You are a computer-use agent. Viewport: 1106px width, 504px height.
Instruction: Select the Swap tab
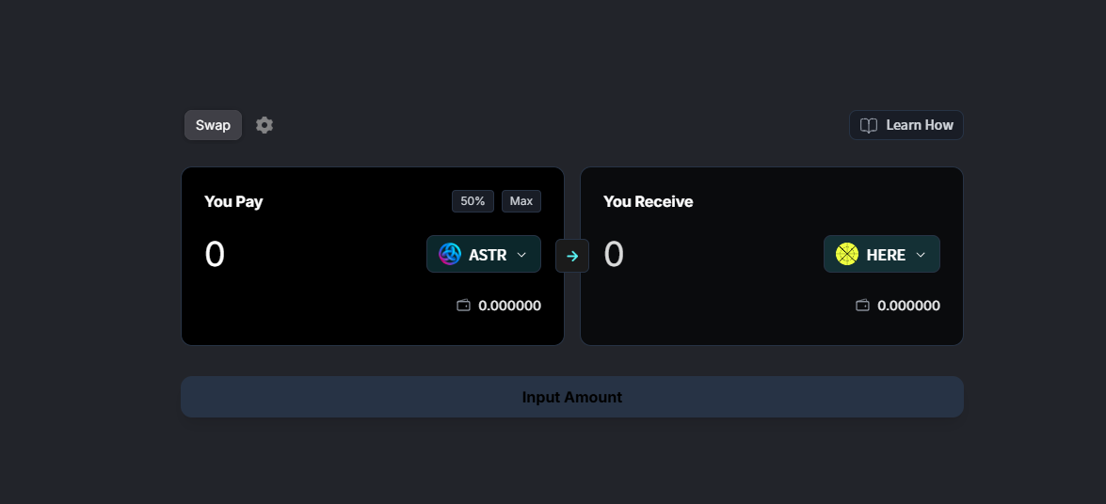[213, 125]
